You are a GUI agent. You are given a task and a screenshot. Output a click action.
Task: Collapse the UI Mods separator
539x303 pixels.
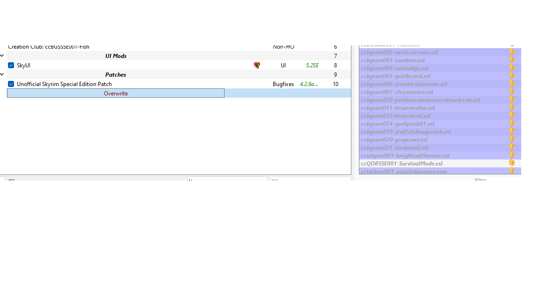(2, 56)
